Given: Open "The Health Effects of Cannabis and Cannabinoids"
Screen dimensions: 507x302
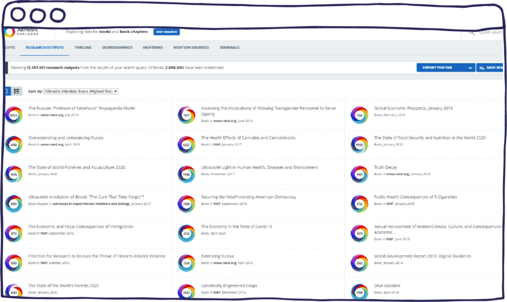Looking at the screenshot, I should [248, 138].
